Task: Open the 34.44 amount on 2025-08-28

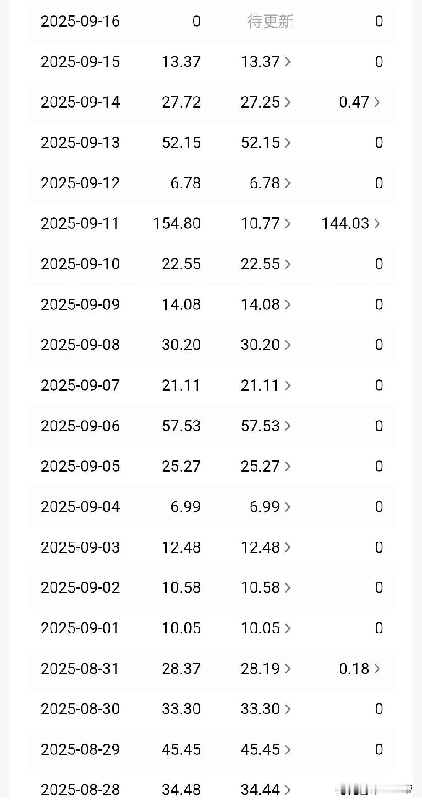Action: click(260, 790)
